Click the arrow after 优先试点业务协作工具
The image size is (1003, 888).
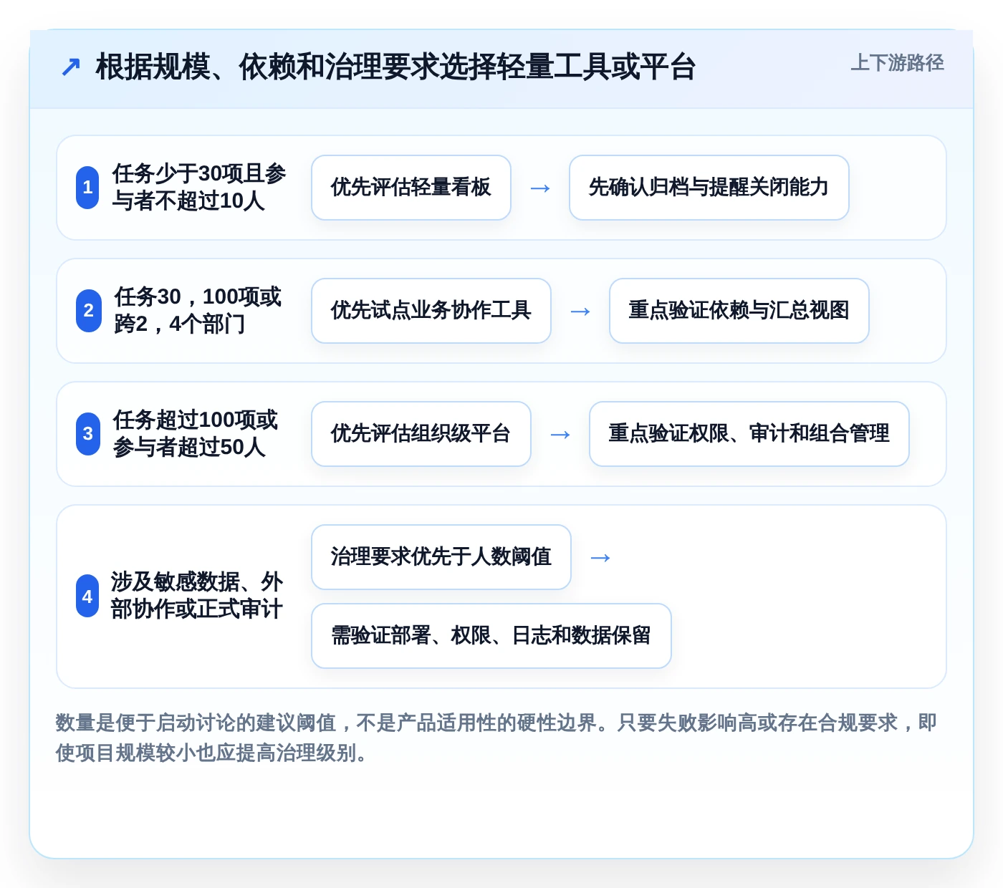coord(580,312)
